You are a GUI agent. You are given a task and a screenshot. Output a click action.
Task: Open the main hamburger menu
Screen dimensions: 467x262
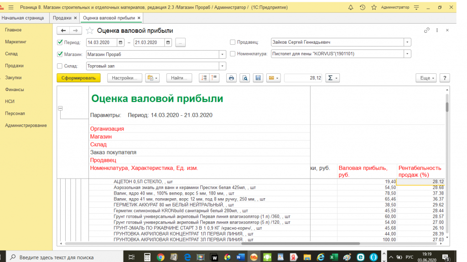pos(11,7)
